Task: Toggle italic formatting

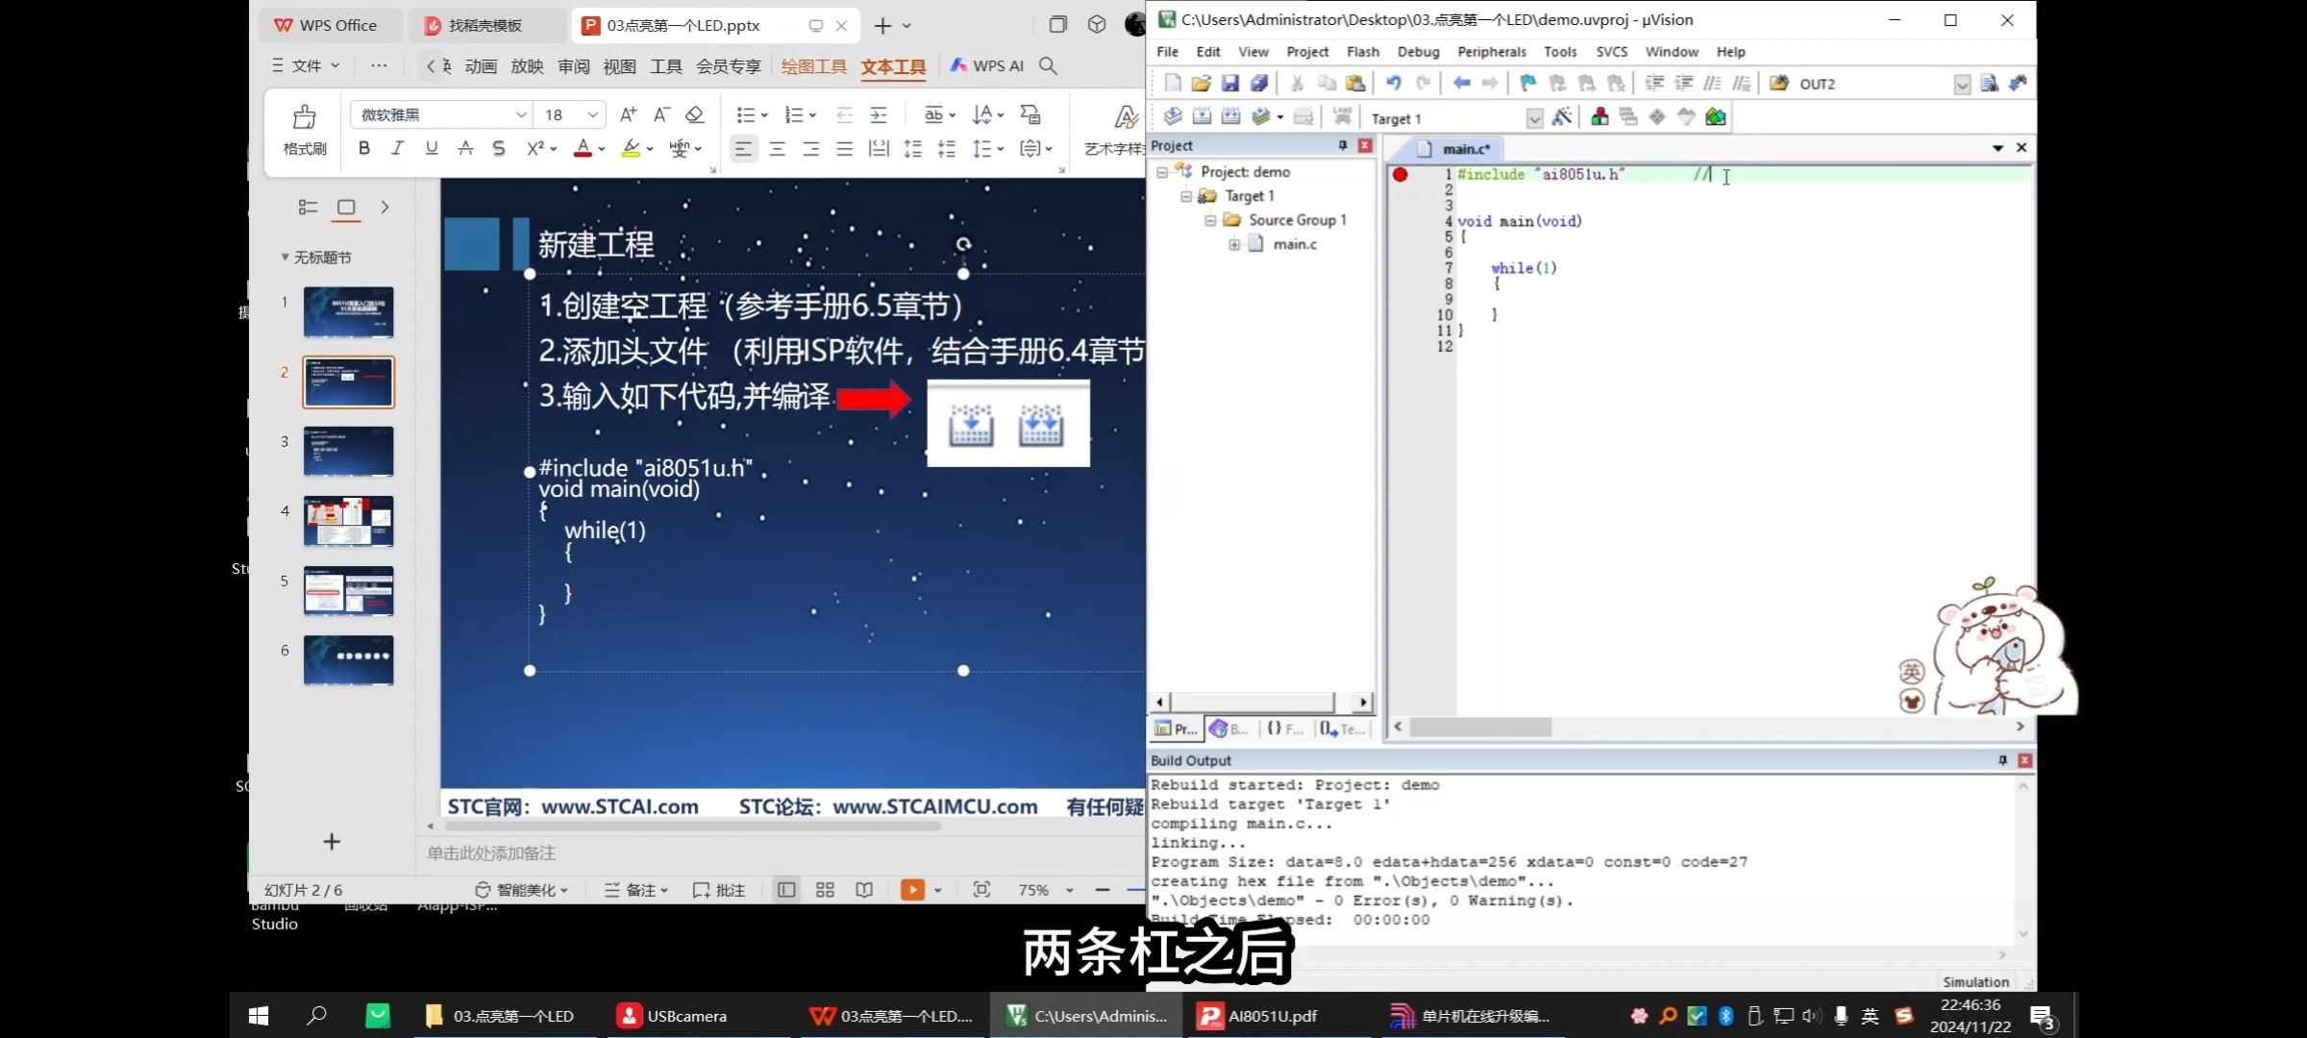Action: click(396, 148)
